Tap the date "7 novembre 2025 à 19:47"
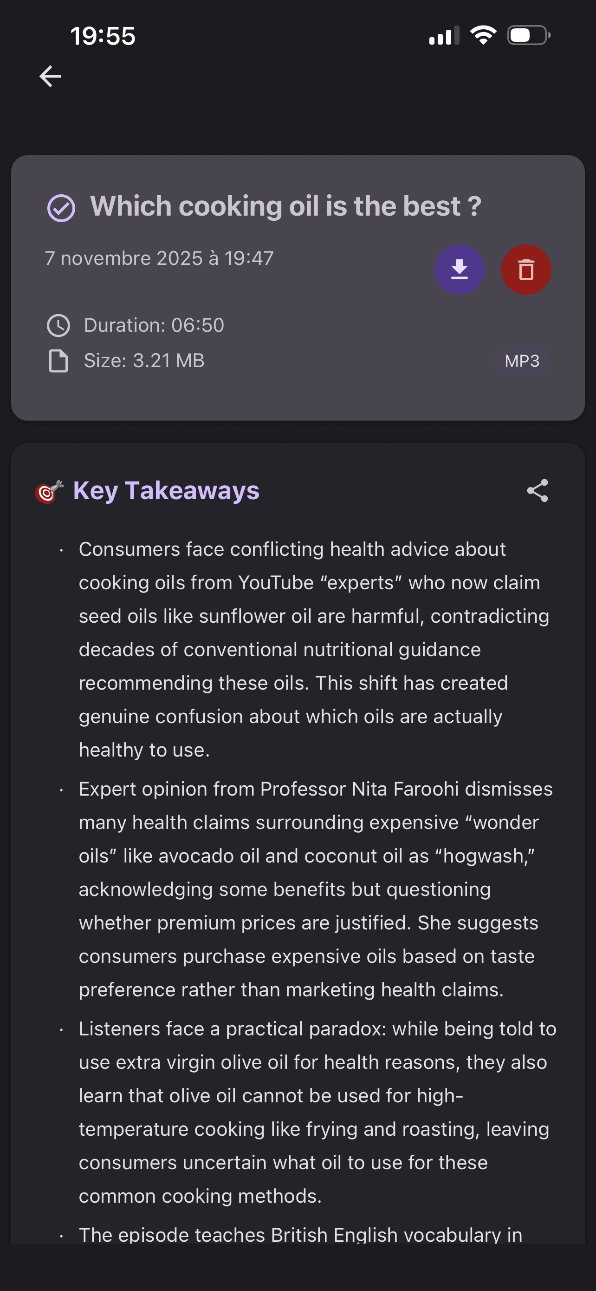 point(159,258)
